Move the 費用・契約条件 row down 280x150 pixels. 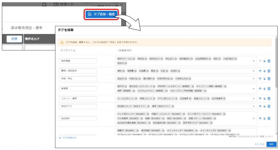pyautogui.click(x=264, y=71)
